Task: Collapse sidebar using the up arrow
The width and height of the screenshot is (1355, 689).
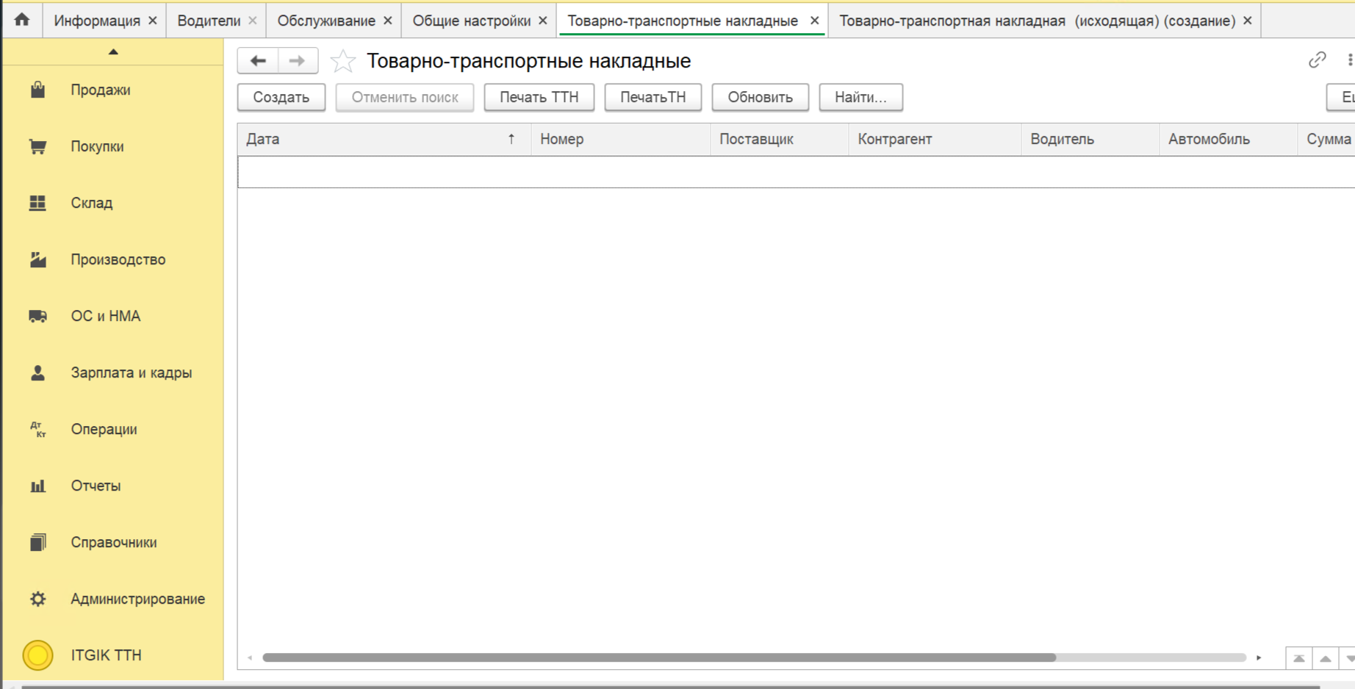Action: point(113,51)
